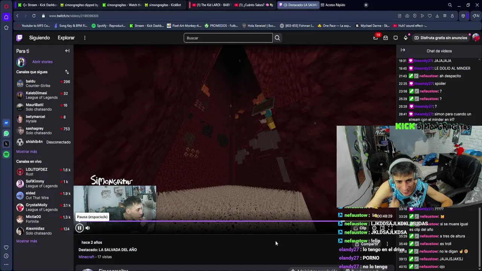Search open tabs with magnifier icon
Viewport: 482px width, 271px height.
click(450, 5)
